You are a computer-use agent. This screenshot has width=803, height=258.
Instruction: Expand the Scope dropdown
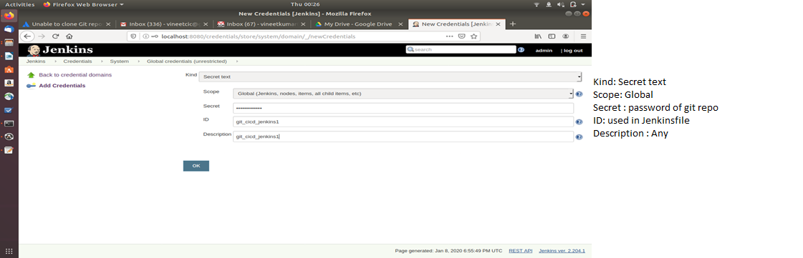[x=403, y=94]
